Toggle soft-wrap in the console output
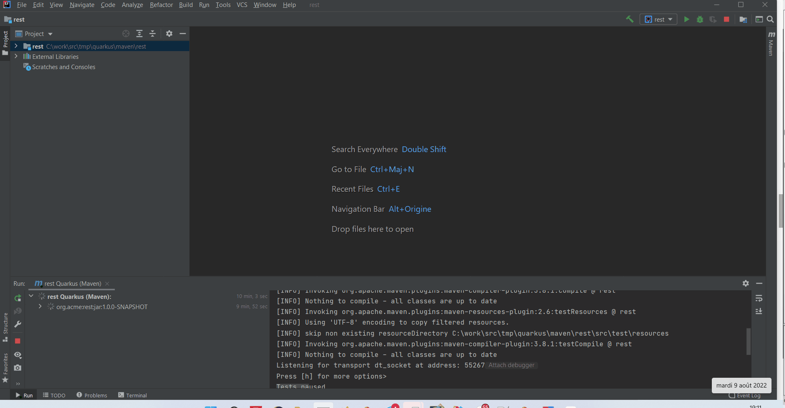Image resolution: width=785 pixels, height=408 pixels. [x=760, y=298]
